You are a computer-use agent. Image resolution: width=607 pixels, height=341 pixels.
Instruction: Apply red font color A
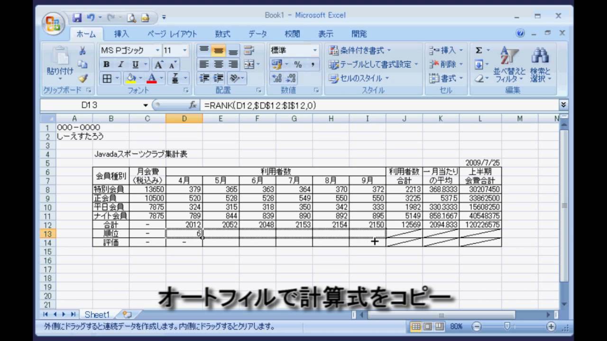pyautogui.click(x=152, y=79)
